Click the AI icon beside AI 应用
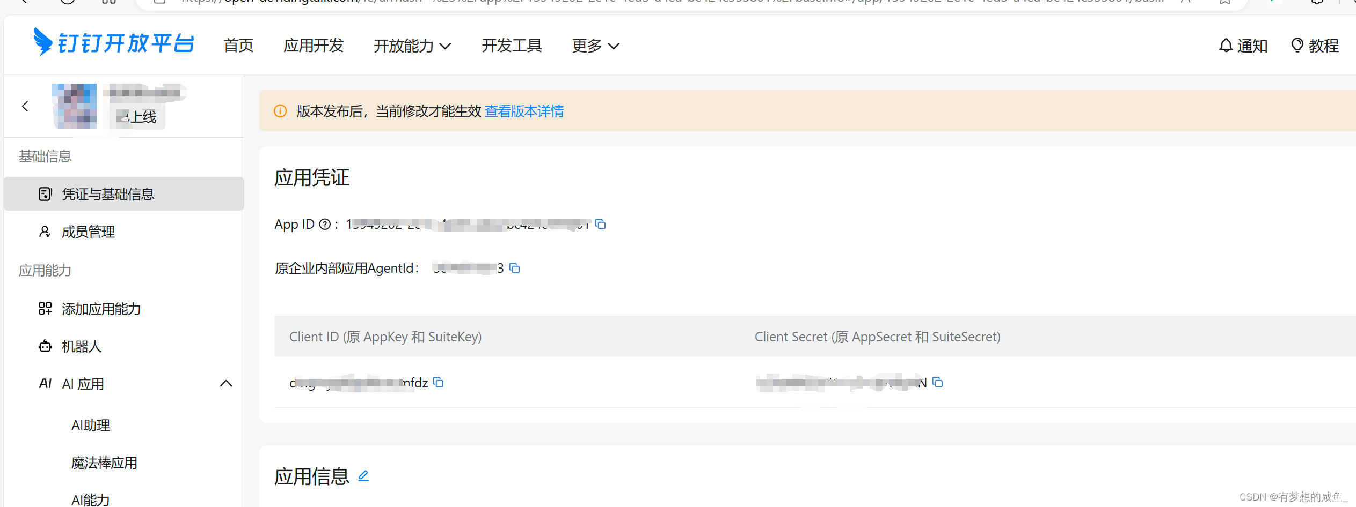Screen dimensions: 1356x507 (x=45, y=383)
